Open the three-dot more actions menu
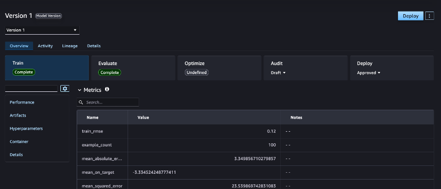The image size is (441, 189). point(429,16)
